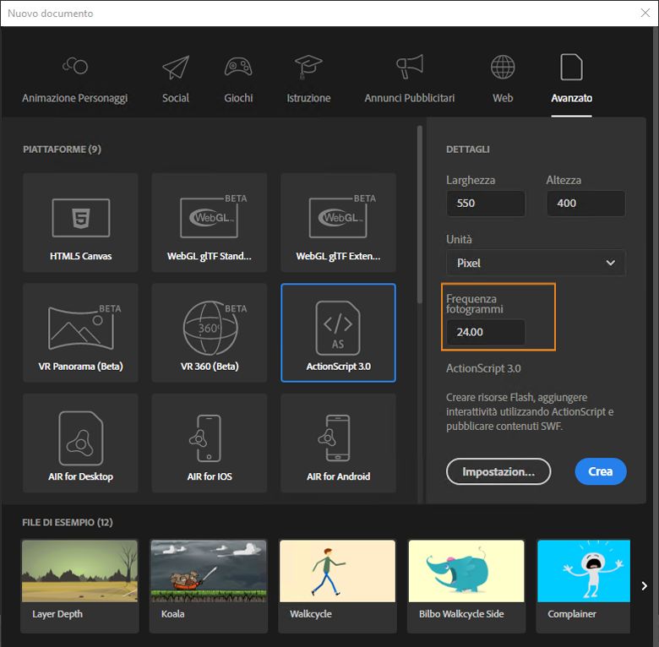Switch to the Avanzato tab label
The image size is (659, 647).
(x=572, y=98)
